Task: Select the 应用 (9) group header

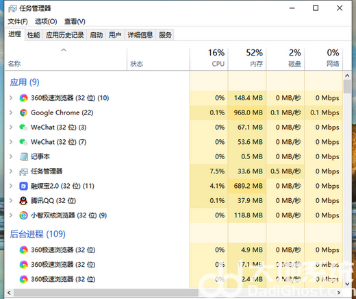Action: pos(25,82)
